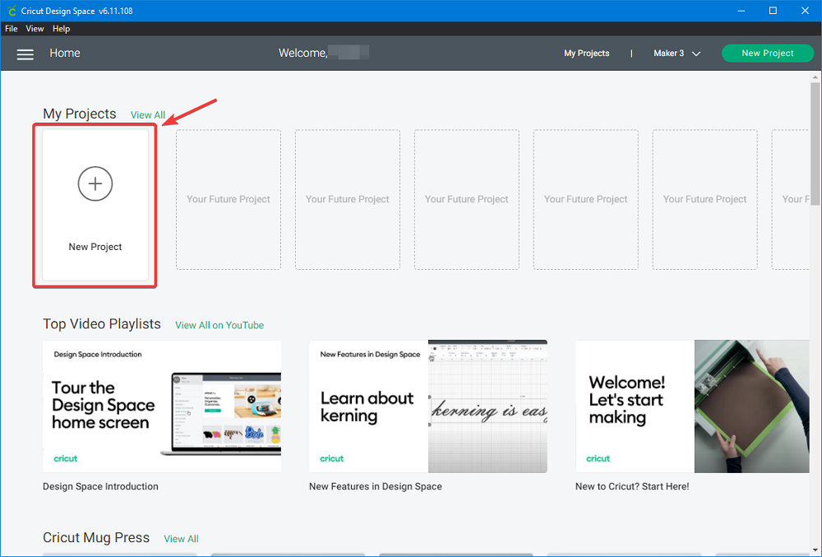Open Tour the Design Space home screen video

tap(162, 406)
